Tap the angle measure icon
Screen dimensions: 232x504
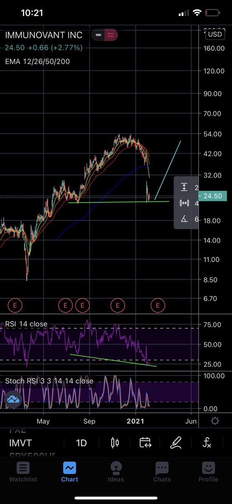(184, 219)
